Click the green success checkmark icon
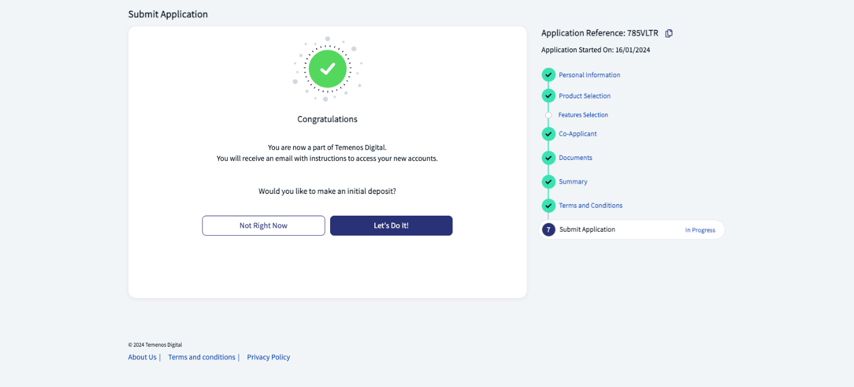Viewport: 854px width, 387px height. click(327, 69)
